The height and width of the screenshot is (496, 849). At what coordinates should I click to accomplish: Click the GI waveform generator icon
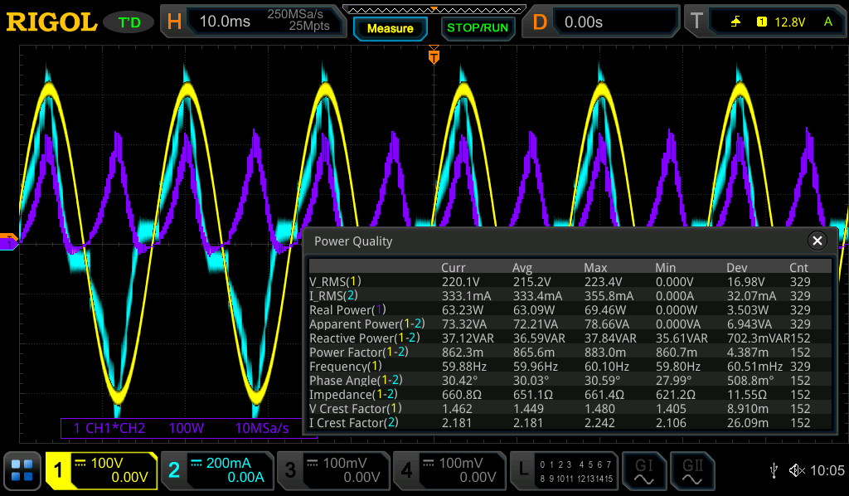[643, 470]
